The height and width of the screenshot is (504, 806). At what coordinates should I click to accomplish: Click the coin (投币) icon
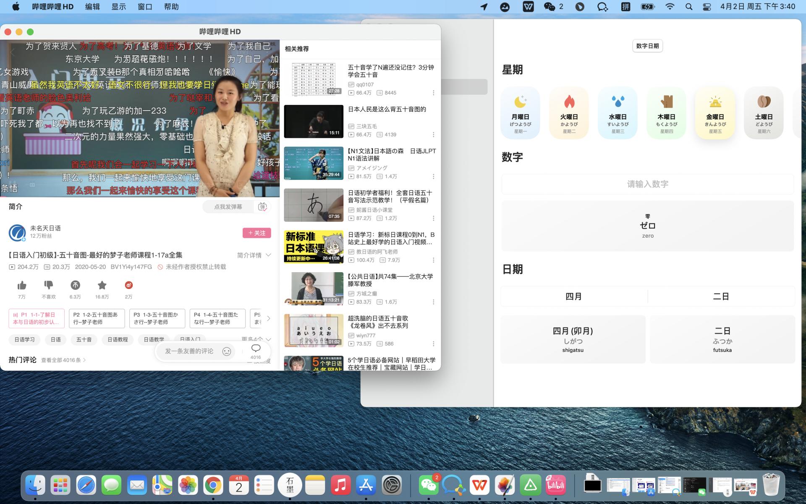click(x=75, y=286)
